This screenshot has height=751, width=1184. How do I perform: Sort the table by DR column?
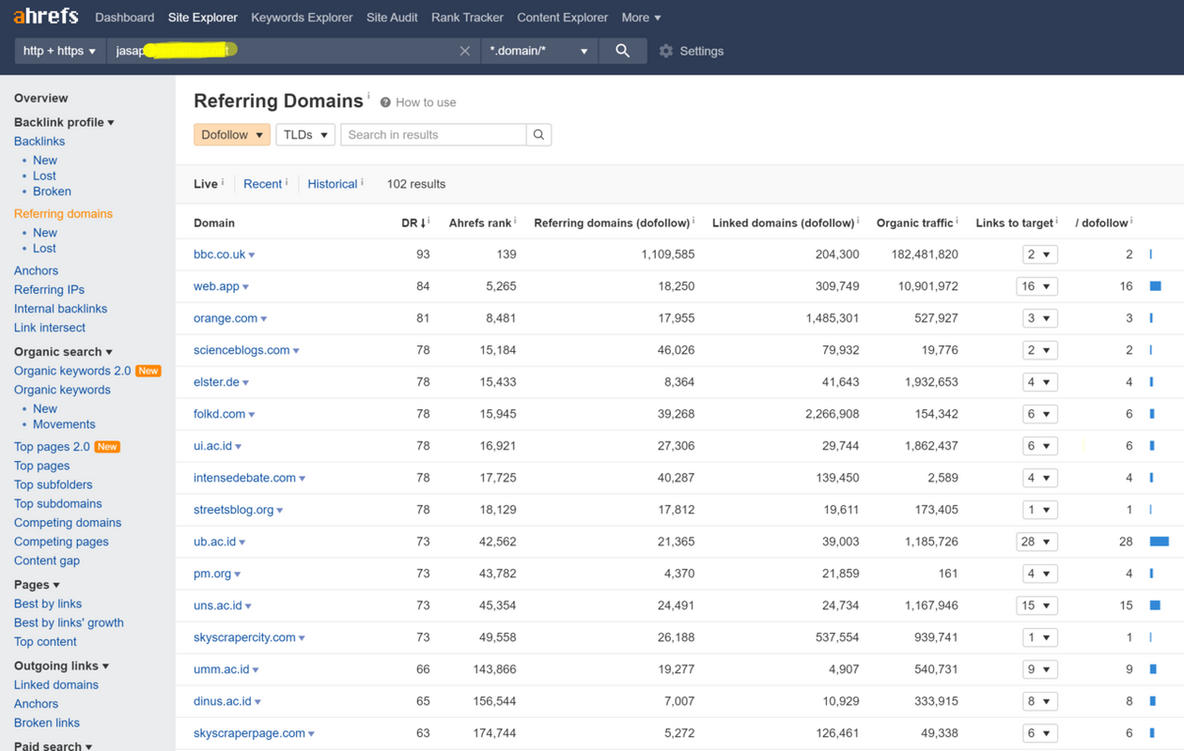coord(413,222)
